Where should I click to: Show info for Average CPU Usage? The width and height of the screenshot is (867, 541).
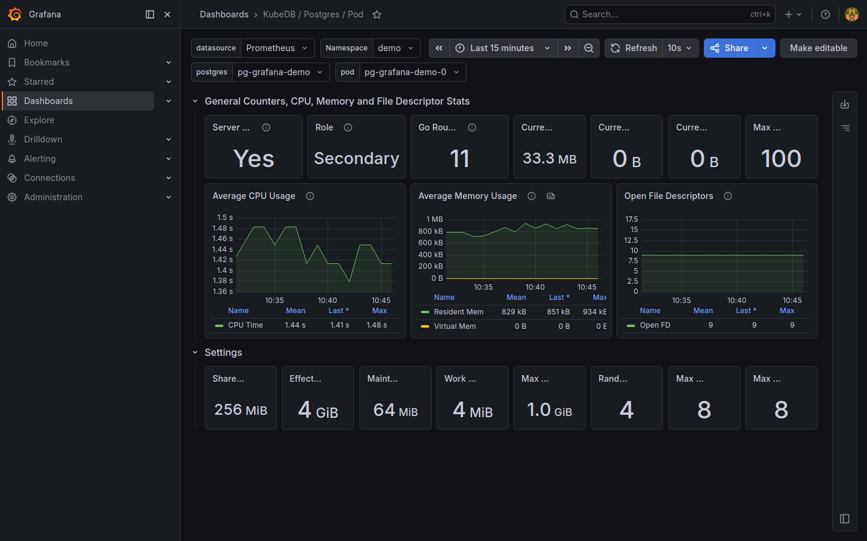click(x=310, y=196)
